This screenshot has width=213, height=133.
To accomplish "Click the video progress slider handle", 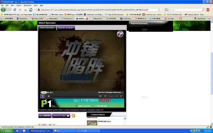I will (x=49, y=96).
